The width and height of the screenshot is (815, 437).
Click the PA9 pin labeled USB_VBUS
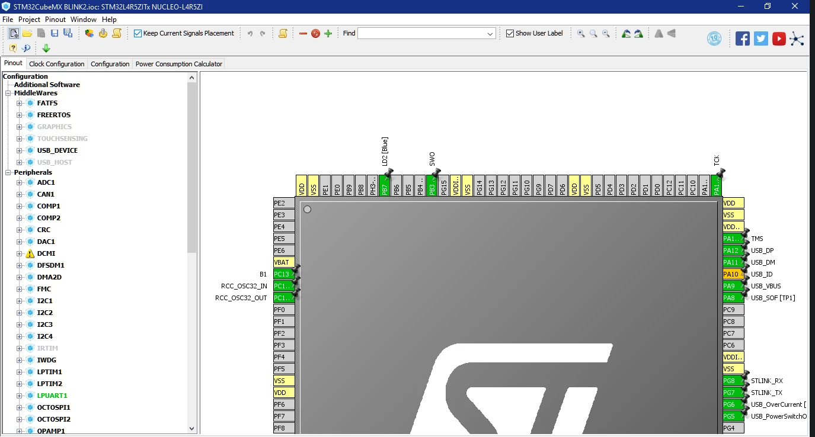tap(733, 286)
